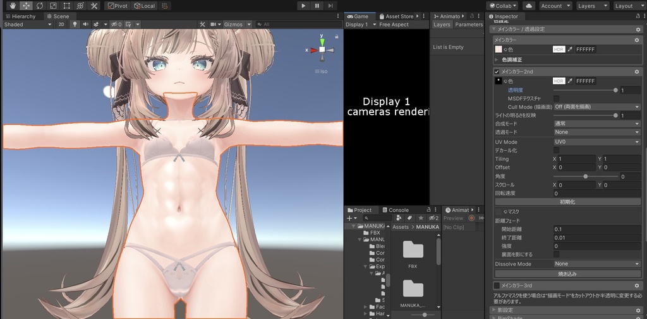The width and height of the screenshot is (647, 319).
Task: Open the custom editor tools icon
Action: (x=94, y=6)
